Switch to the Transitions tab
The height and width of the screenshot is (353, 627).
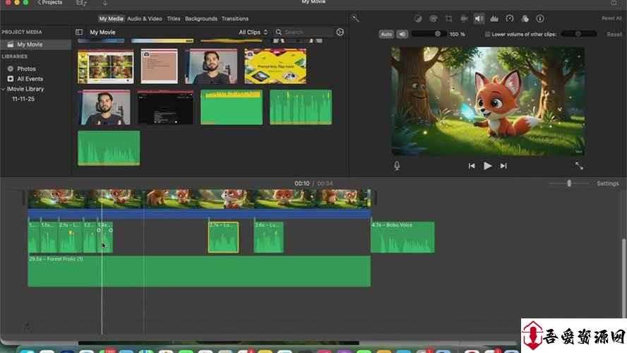tap(234, 18)
